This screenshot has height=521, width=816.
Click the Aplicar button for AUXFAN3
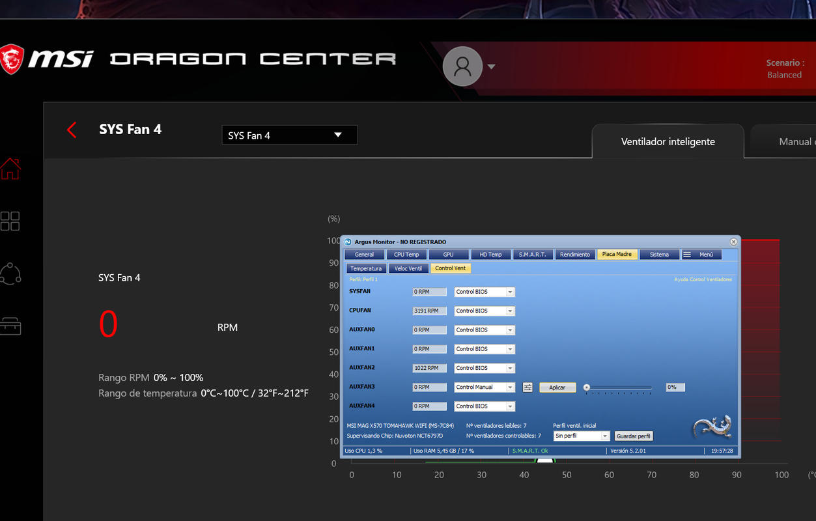point(557,387)
